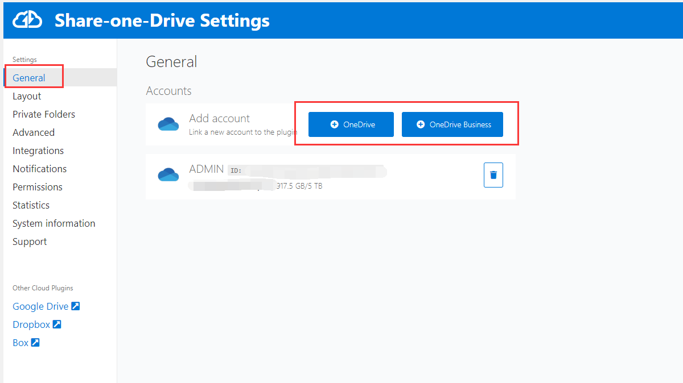Click the 317.5 GB/5 TB storage usage text

pyautogui.click(x=299, y=186)
